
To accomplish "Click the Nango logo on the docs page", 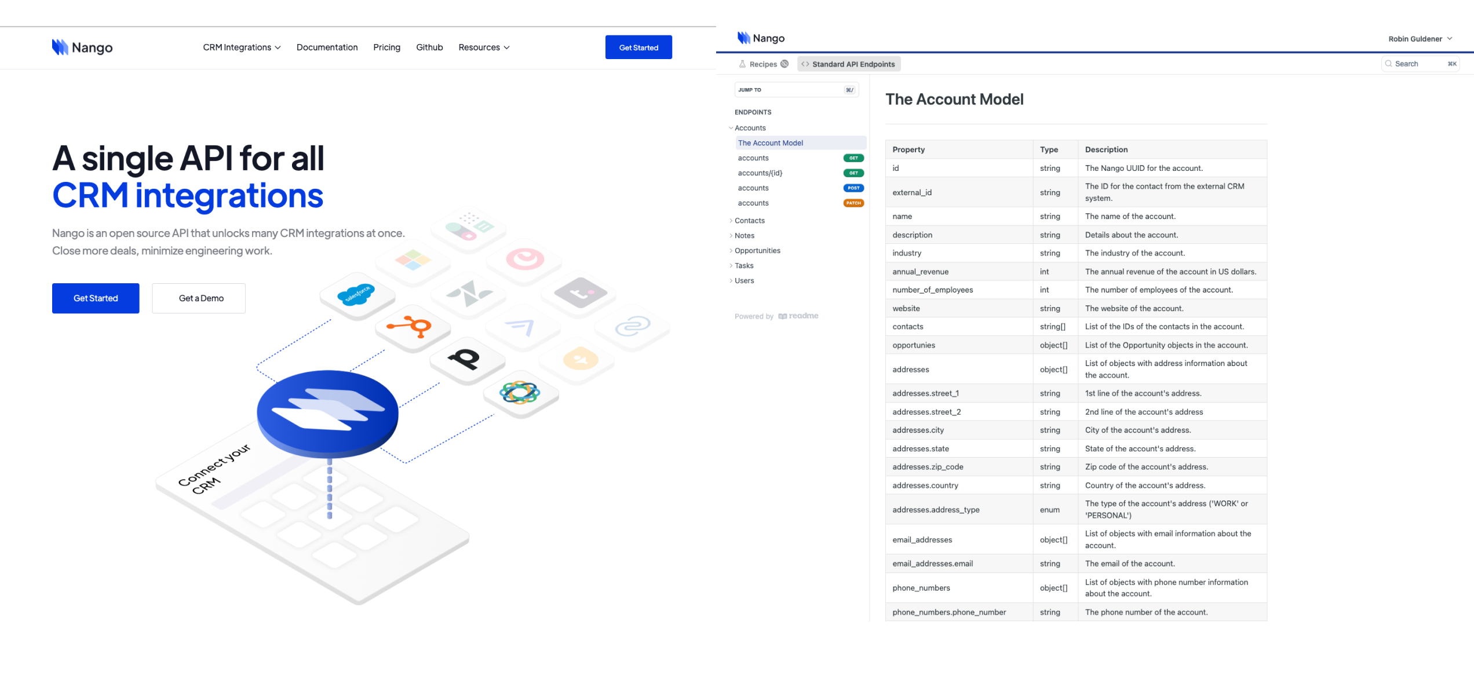I will tap(761, 38).
